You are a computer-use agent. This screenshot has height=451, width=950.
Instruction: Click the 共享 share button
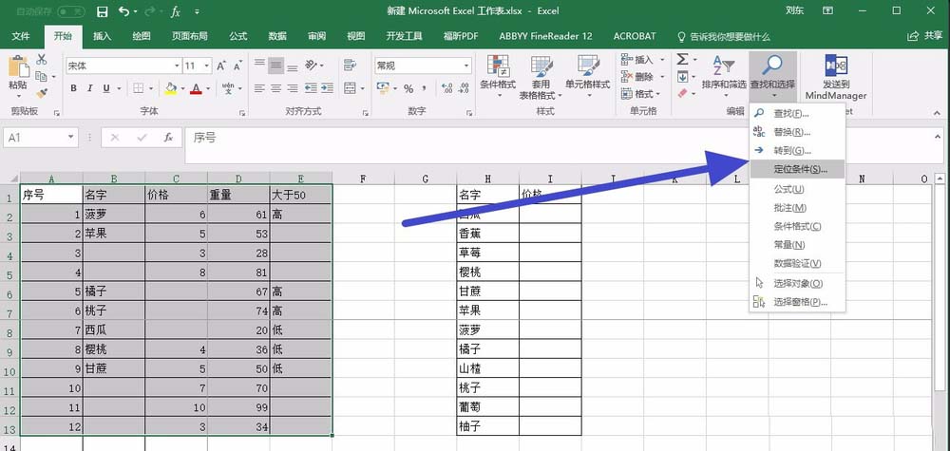coord(924,36)
